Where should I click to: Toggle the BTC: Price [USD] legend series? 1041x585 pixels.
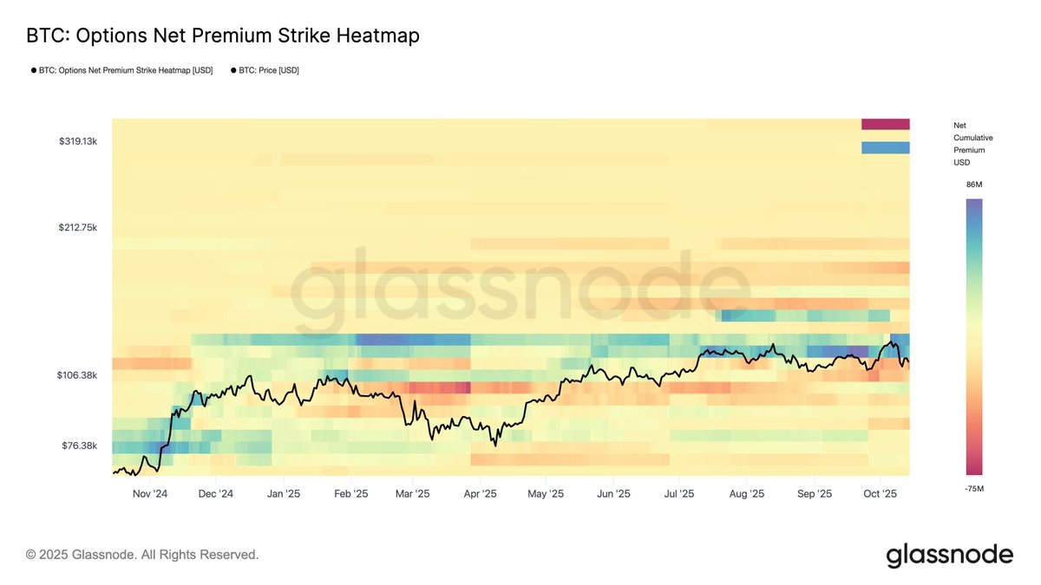(269, 70)
